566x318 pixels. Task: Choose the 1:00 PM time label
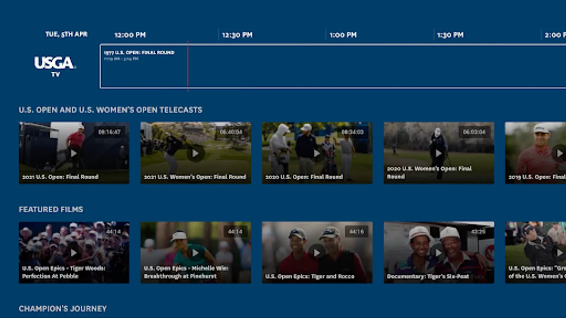pos(343,35)
